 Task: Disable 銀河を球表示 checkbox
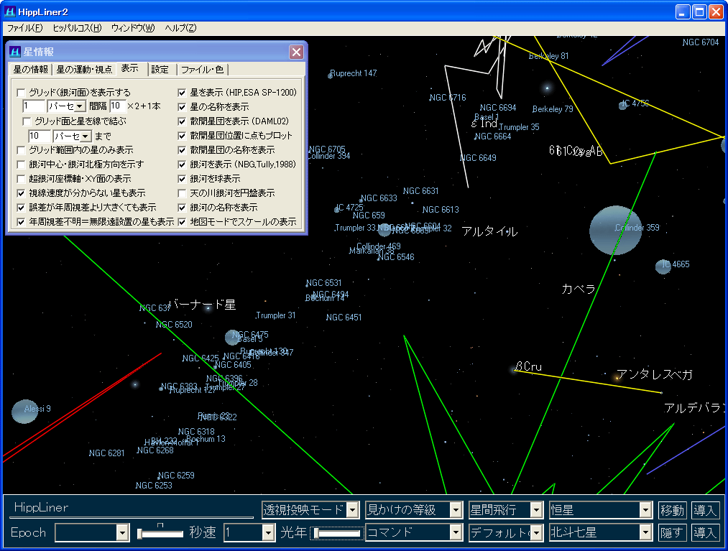183,179
